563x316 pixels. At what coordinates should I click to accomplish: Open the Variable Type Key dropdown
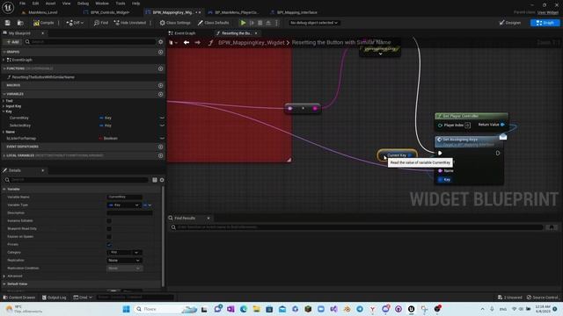pos(123,205)
